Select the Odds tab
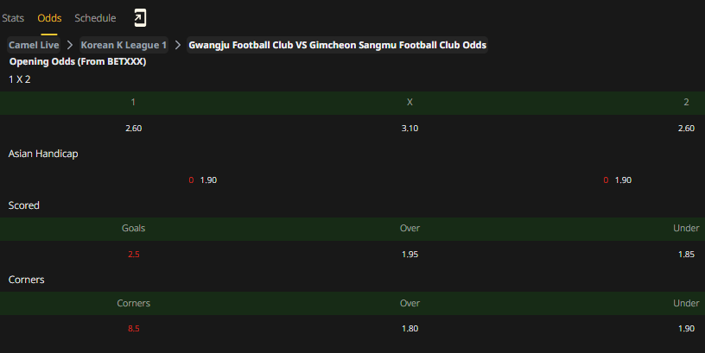Screen dimensions: 705x353 point(49,18)
